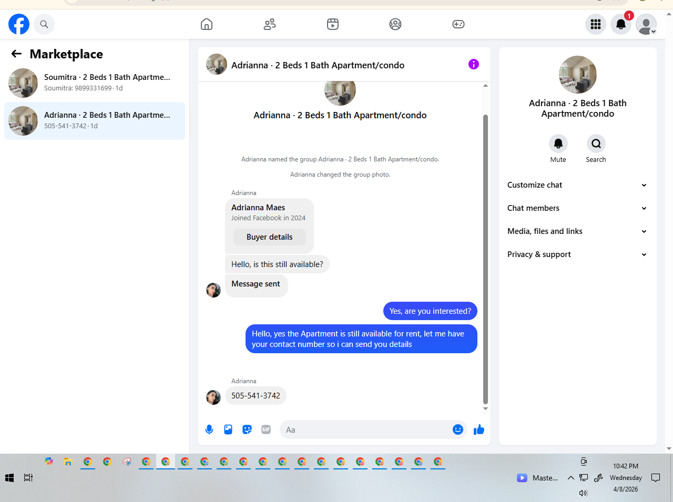Expand the Customize chat section
Screen dimensions: 673x502
(577, 185)
